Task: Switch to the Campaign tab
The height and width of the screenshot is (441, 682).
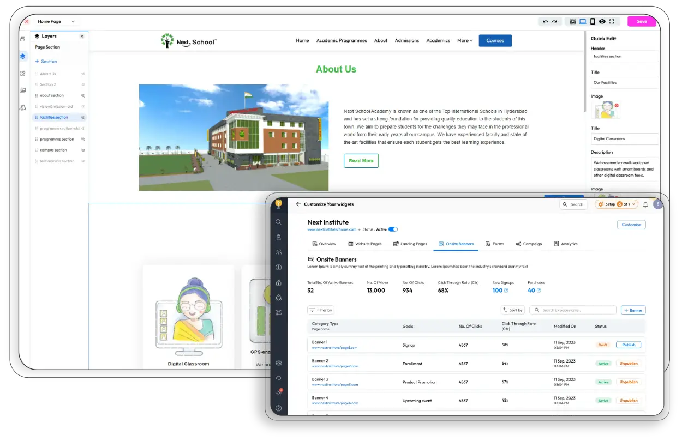Action: [x=529, y=244]
